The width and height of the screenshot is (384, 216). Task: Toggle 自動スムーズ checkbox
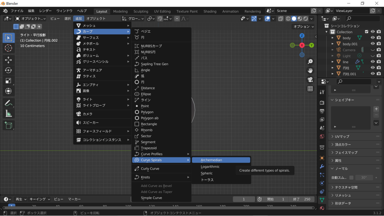tap(351, 178)
